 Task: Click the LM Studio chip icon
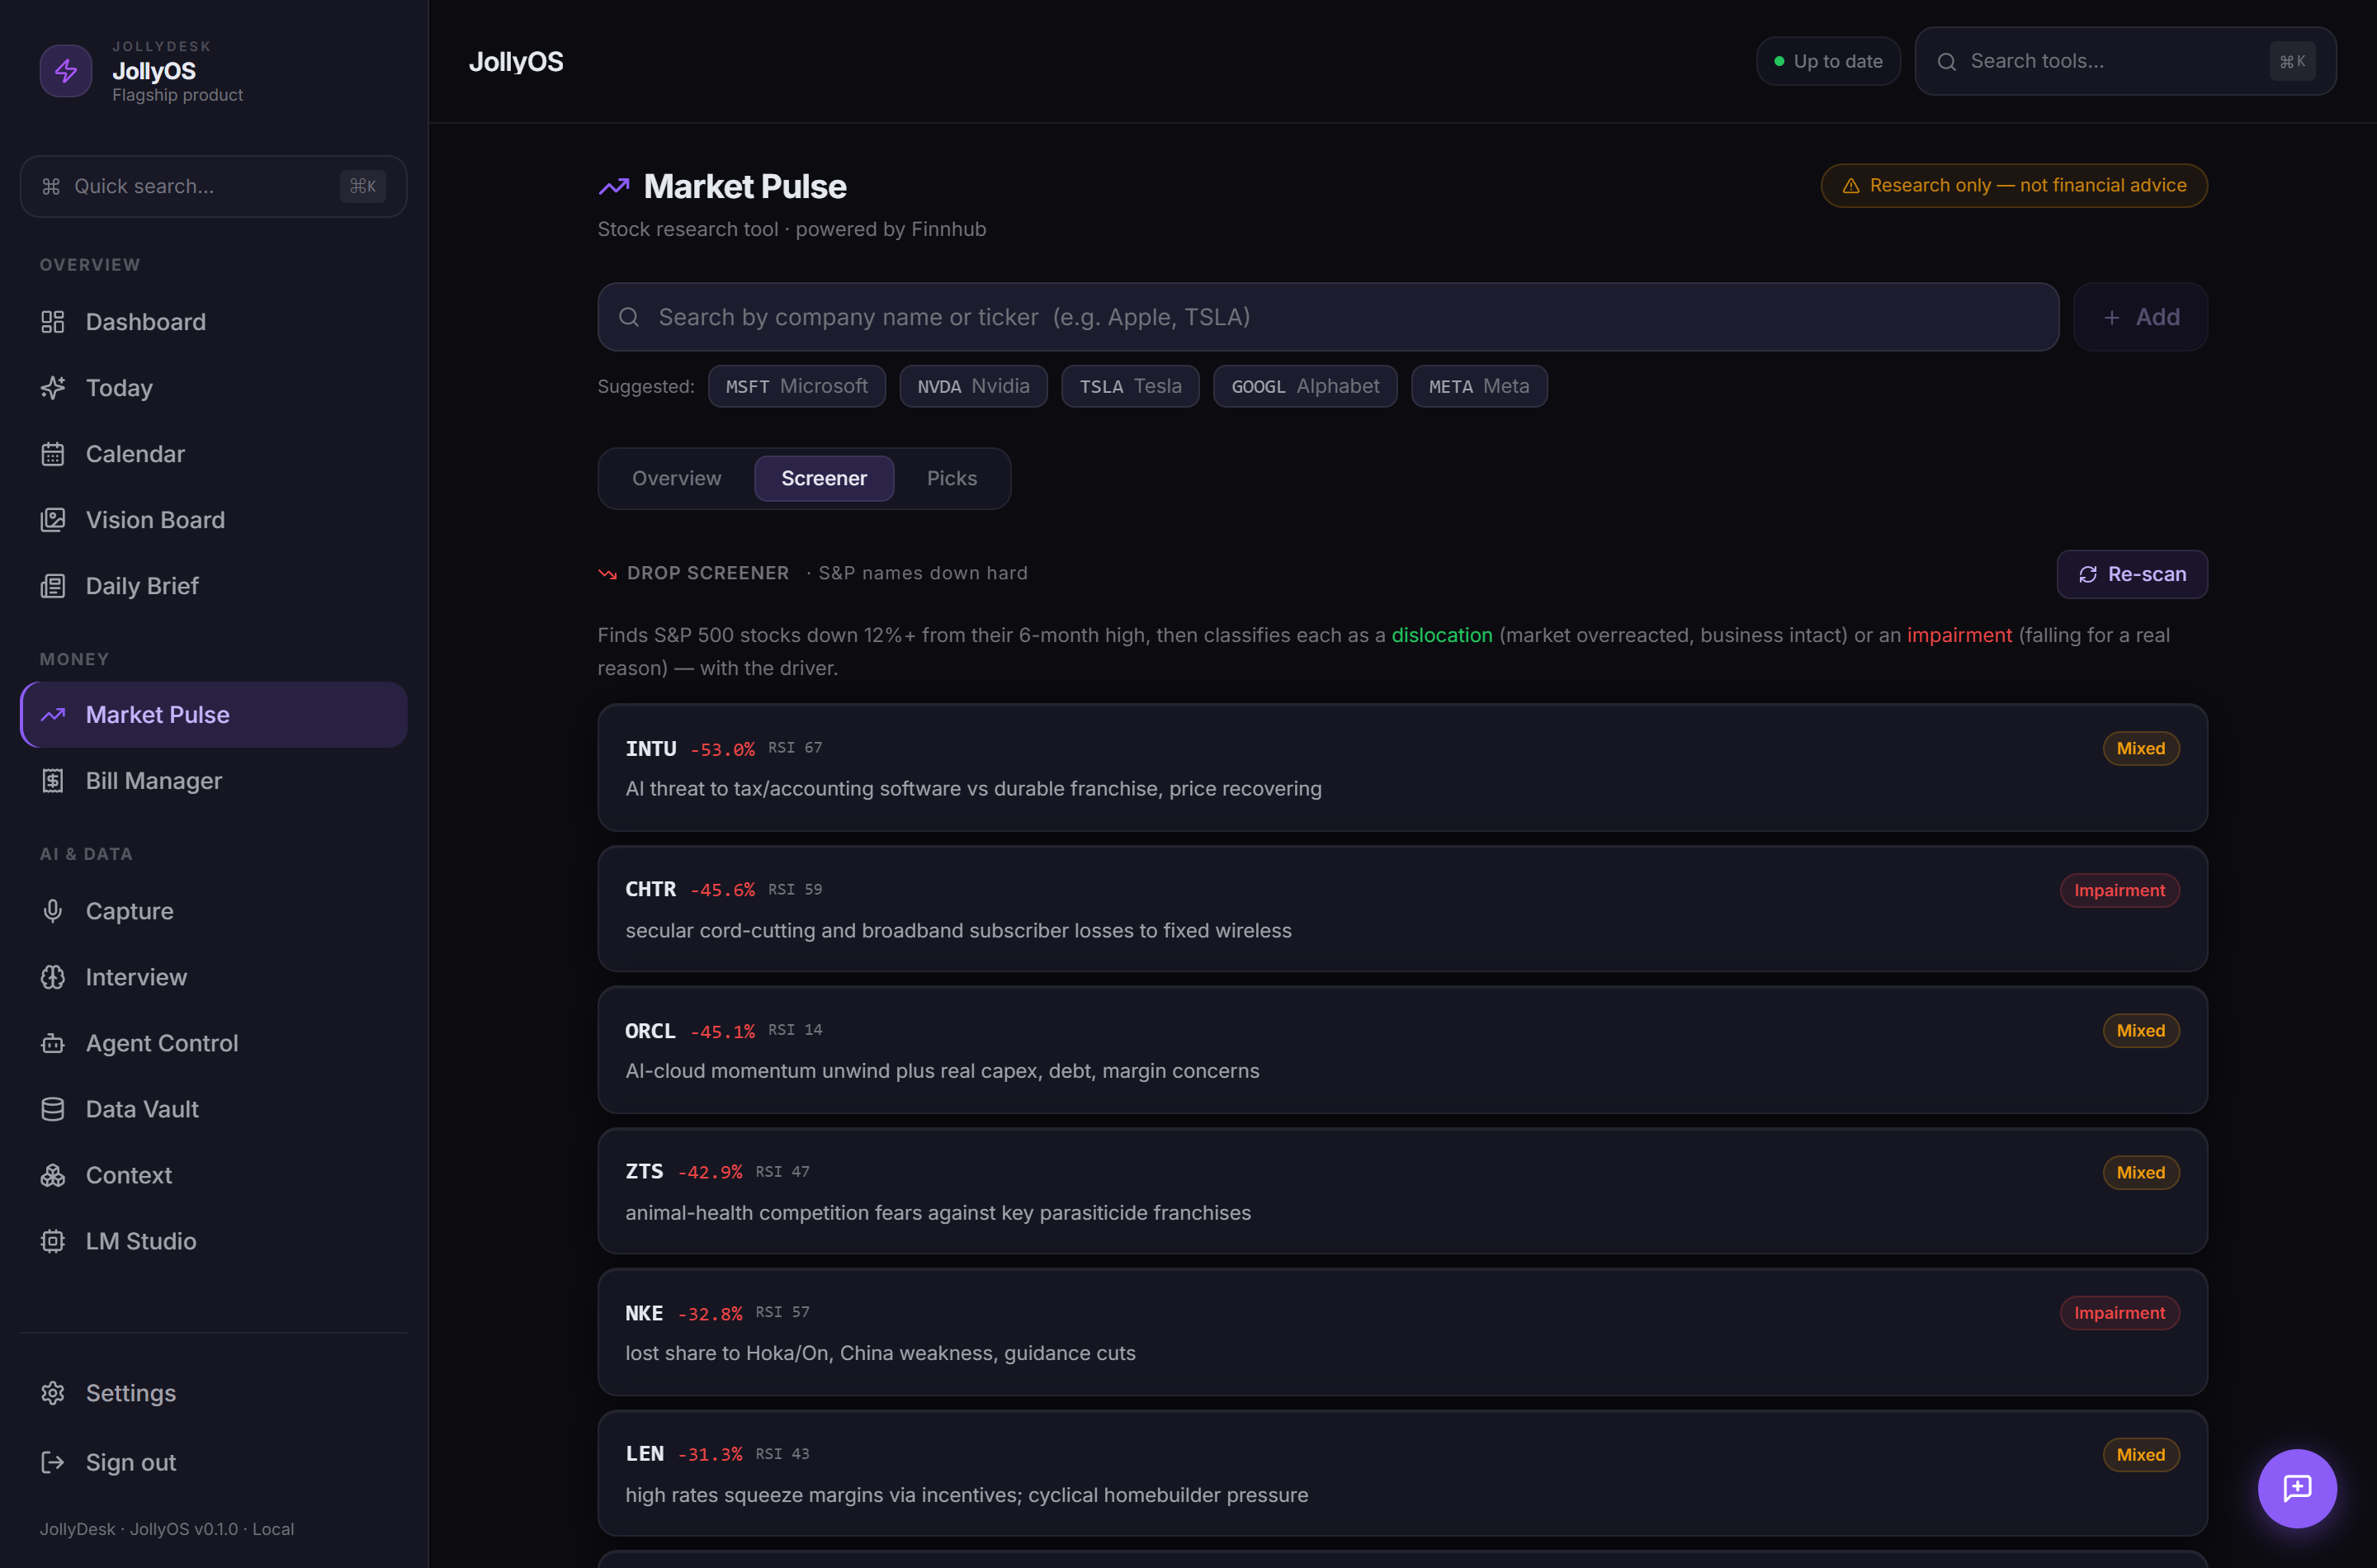(x=53, y=1241)
